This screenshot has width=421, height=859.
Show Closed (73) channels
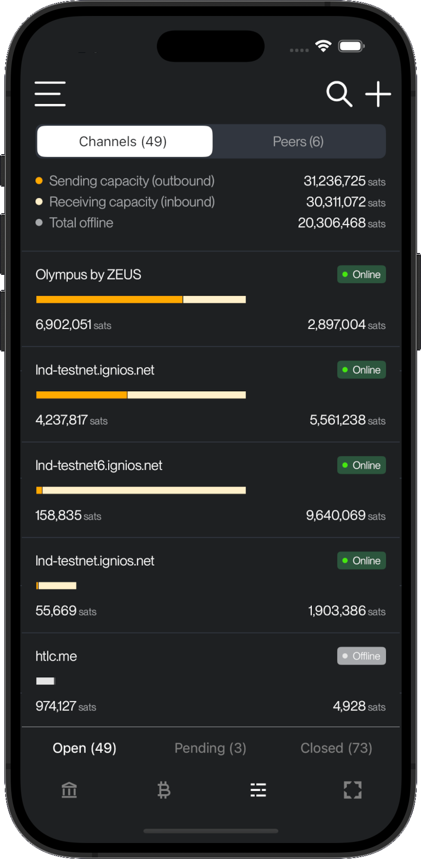[x=336, y=748]
